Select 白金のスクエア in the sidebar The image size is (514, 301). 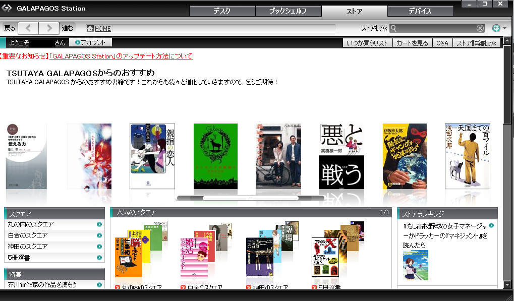tap(28, 235)
